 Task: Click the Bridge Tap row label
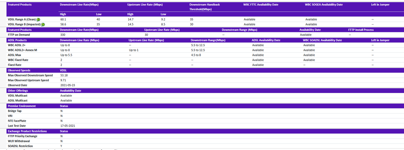point(15,111)
